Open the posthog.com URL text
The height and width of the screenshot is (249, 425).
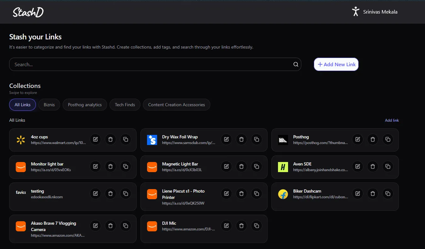click(x=320, y=143)
